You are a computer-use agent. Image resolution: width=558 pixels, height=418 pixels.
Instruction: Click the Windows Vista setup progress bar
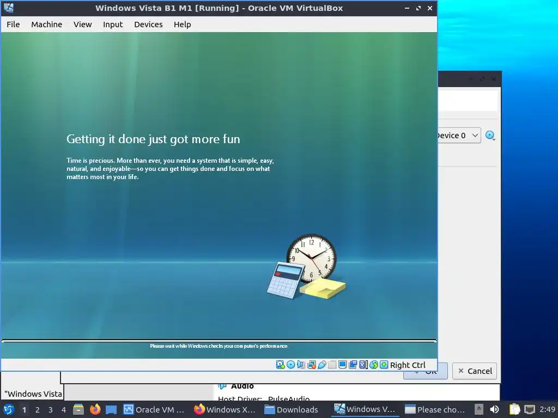(219, 341)
